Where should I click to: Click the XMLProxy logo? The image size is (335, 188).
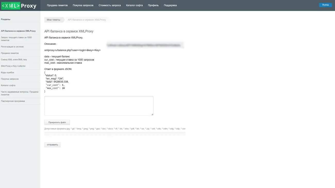[19, 6]
